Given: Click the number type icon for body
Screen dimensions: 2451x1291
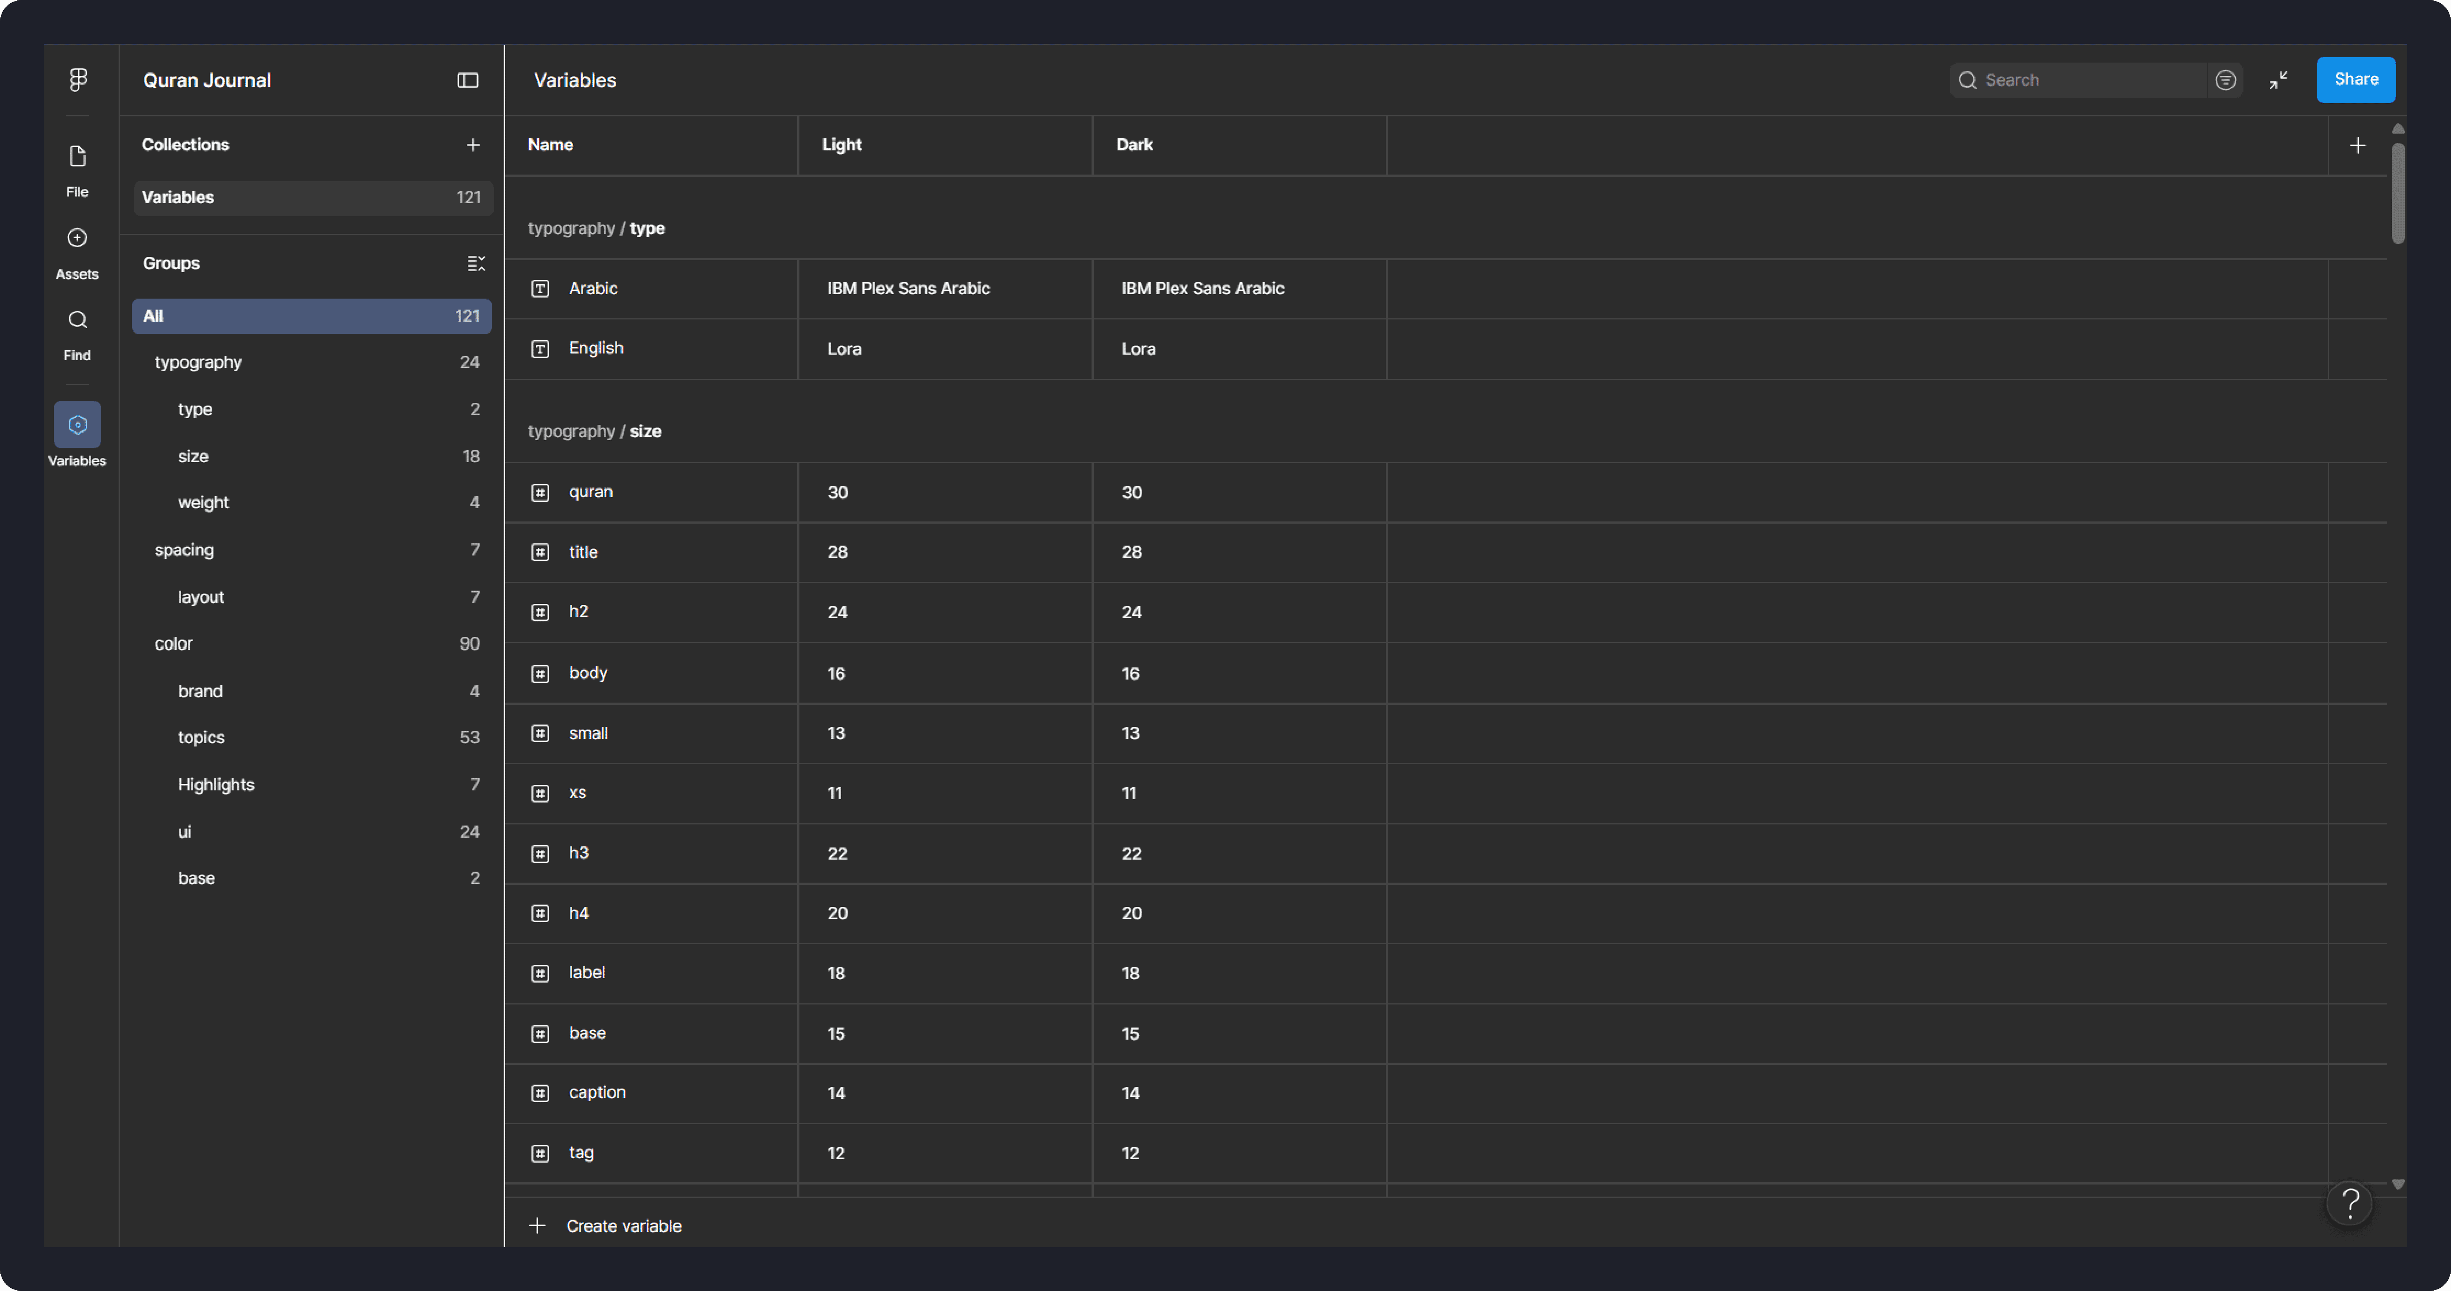Looking at the screenshot, I should click(540, 674).
